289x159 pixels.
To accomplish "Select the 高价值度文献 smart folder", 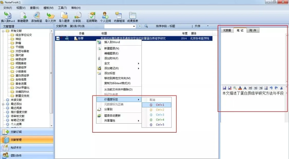I will pyautogui.click(x=19, y=112).
